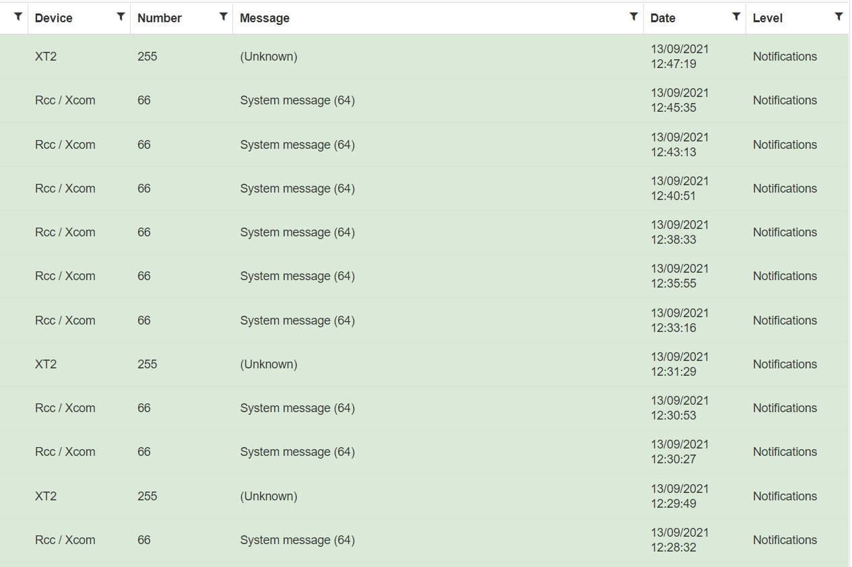
Task: Sort by the Date header label
Action: click(x=663, y=18)
